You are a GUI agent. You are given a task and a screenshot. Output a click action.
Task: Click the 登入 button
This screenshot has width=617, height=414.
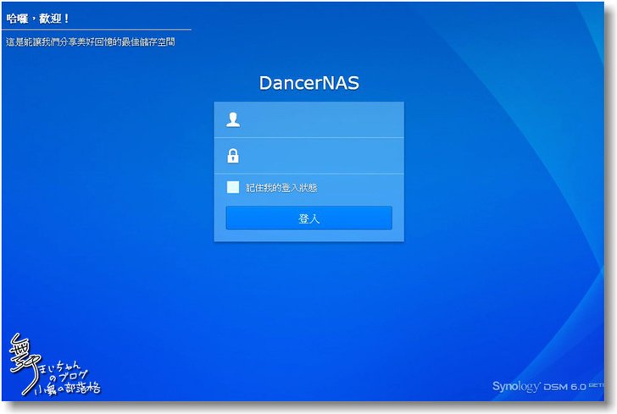(308, 218)
